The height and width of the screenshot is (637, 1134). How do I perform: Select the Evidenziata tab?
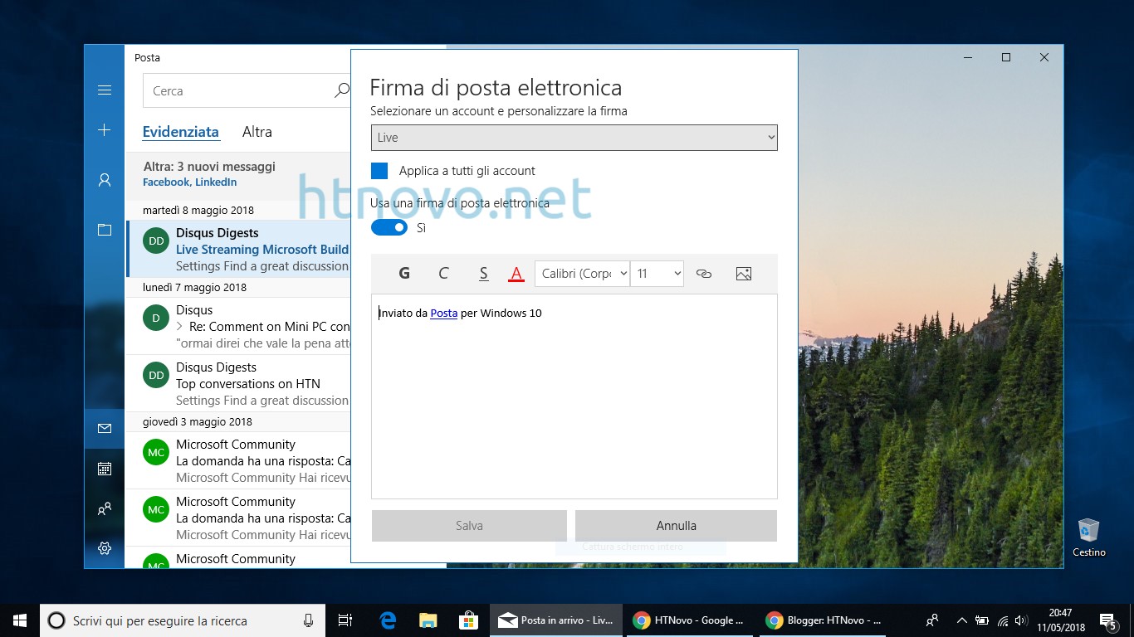pyautogui.click(x=181, y=131)
